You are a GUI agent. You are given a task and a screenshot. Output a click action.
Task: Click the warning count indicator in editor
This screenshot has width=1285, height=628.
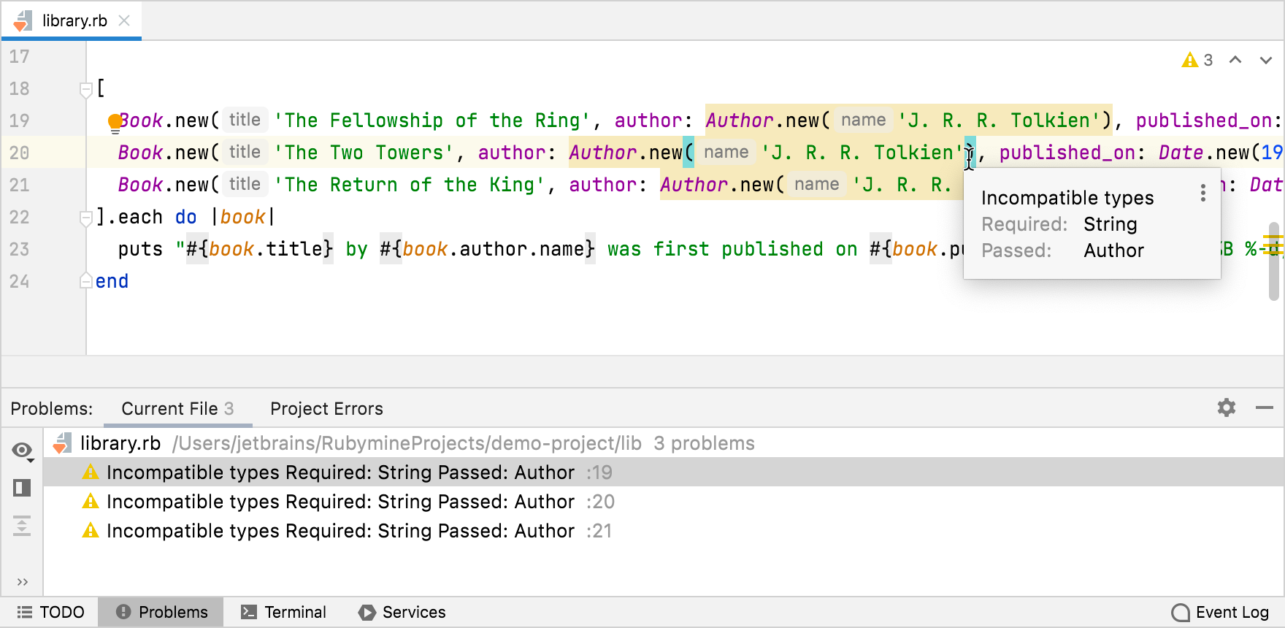(x=1197, y=60)
